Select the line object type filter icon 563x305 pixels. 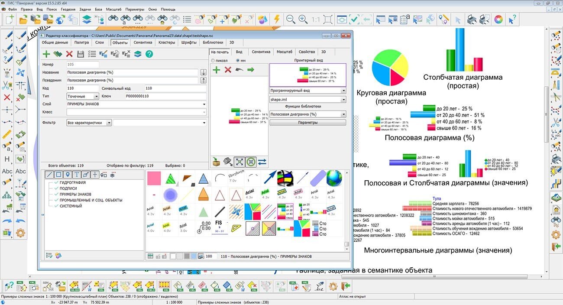[49, 175]
